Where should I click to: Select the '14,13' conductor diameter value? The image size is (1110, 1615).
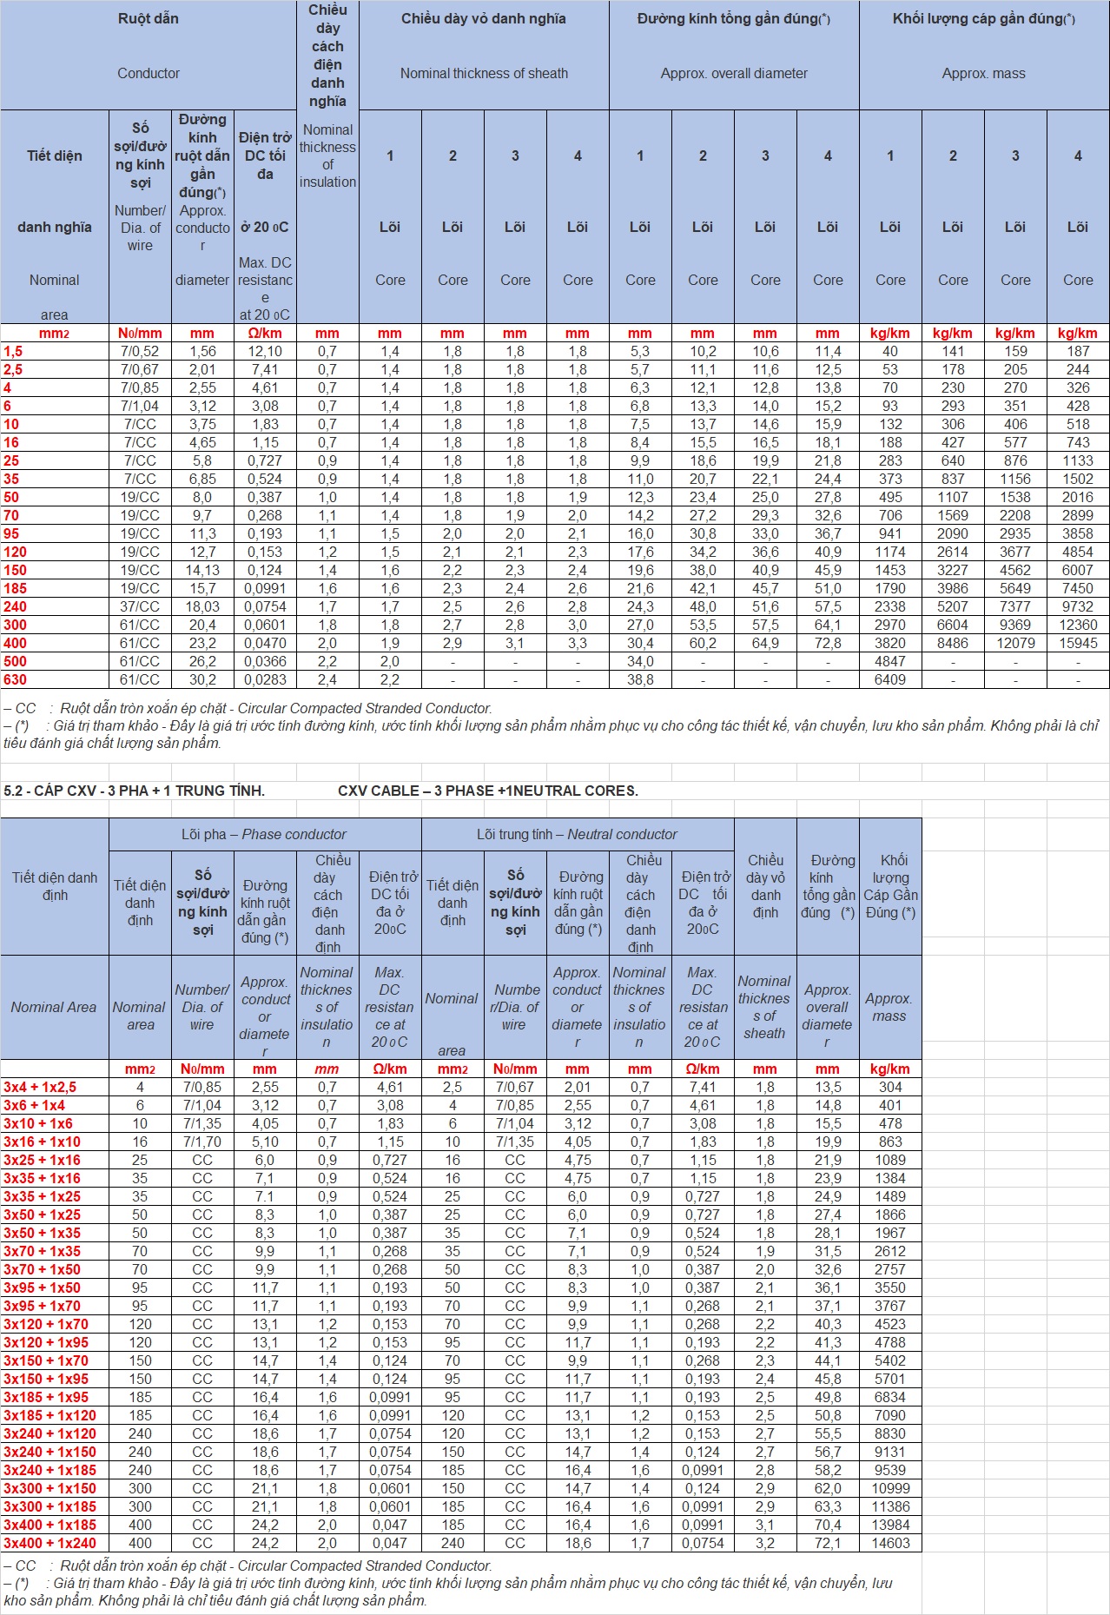pos(202,570)
